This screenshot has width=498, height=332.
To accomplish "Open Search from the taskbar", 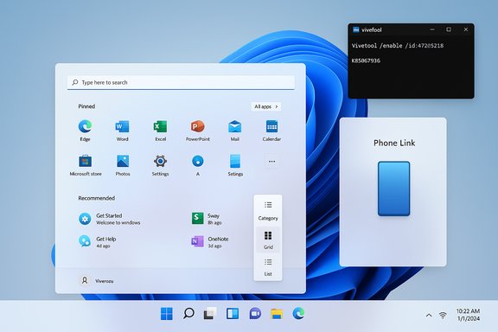I will 188,314.
